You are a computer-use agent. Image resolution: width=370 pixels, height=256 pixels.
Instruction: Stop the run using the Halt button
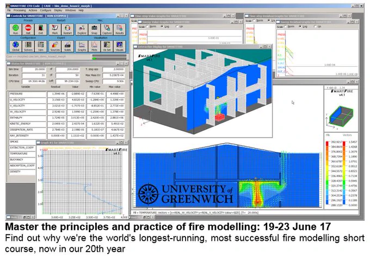(x=28, y=29)
